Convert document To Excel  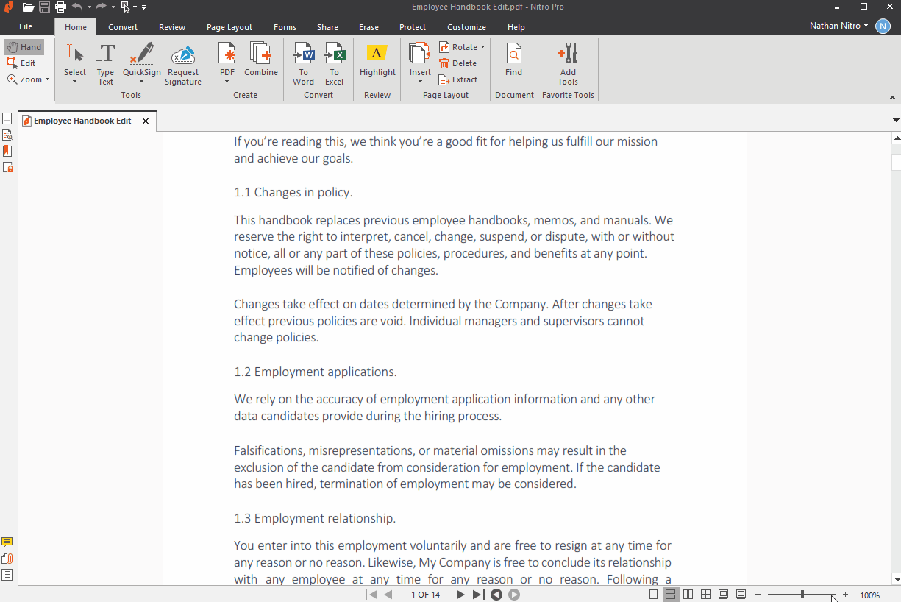(335, 63)
